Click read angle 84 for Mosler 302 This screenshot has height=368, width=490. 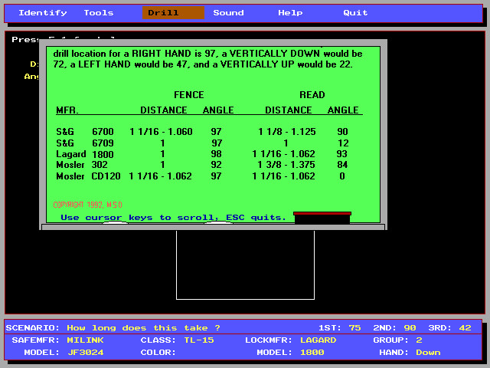coord(342,165)
